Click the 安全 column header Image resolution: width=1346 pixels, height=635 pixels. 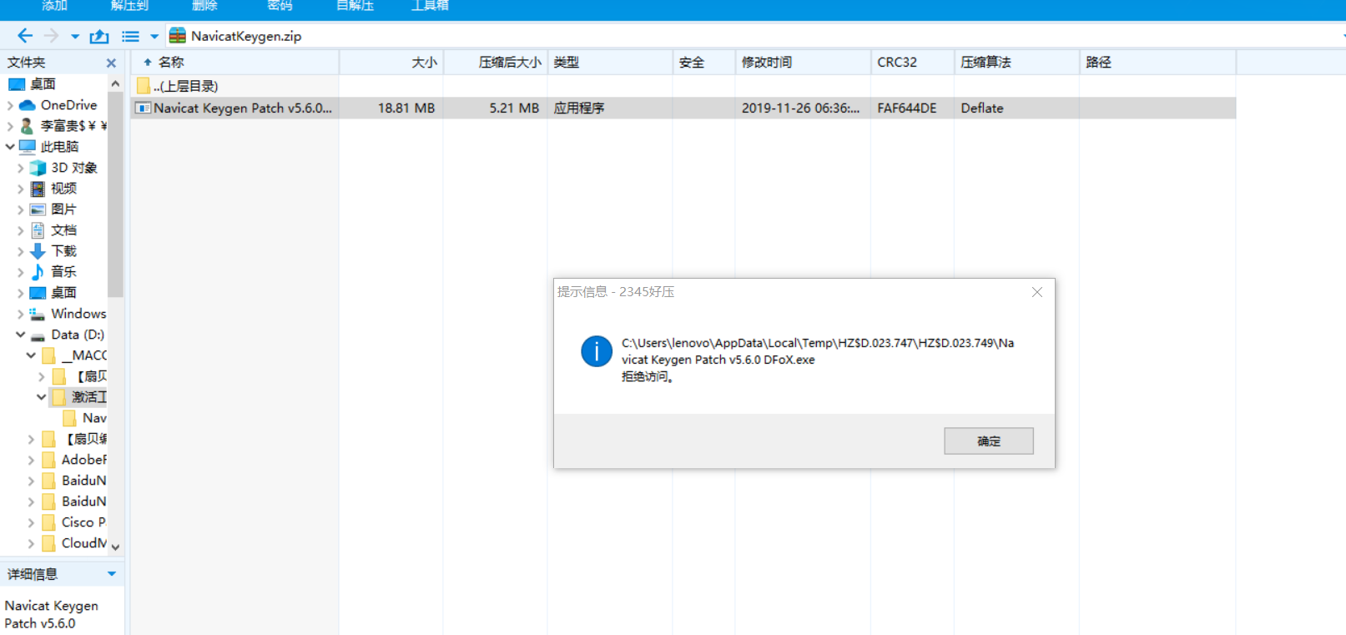pyautogui.click(x=704, y=63)
